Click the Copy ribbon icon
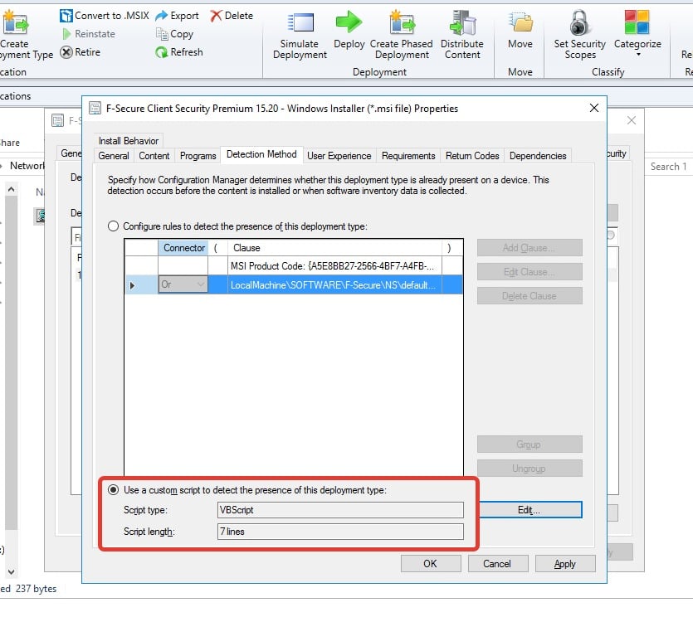The image size is (693, 617). pos(162,33)
